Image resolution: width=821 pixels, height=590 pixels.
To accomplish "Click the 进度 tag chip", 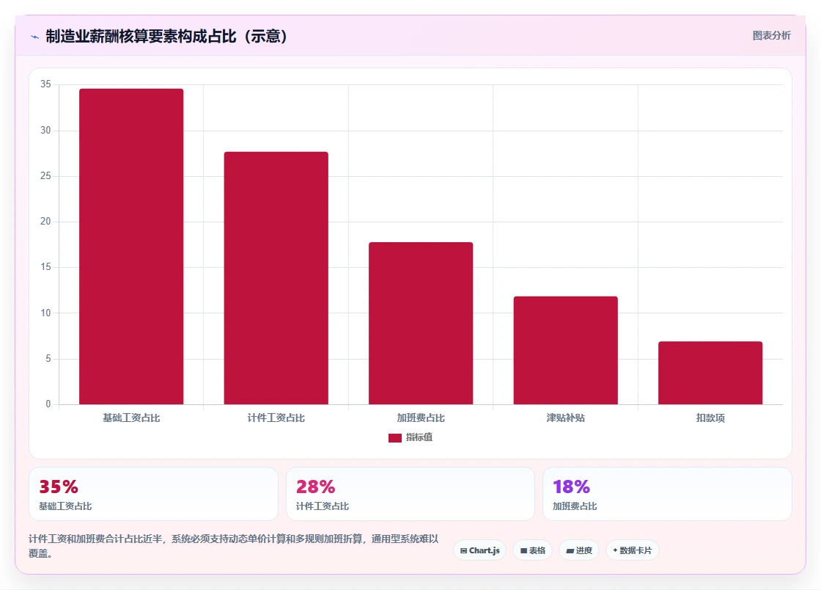I will 579,550.
